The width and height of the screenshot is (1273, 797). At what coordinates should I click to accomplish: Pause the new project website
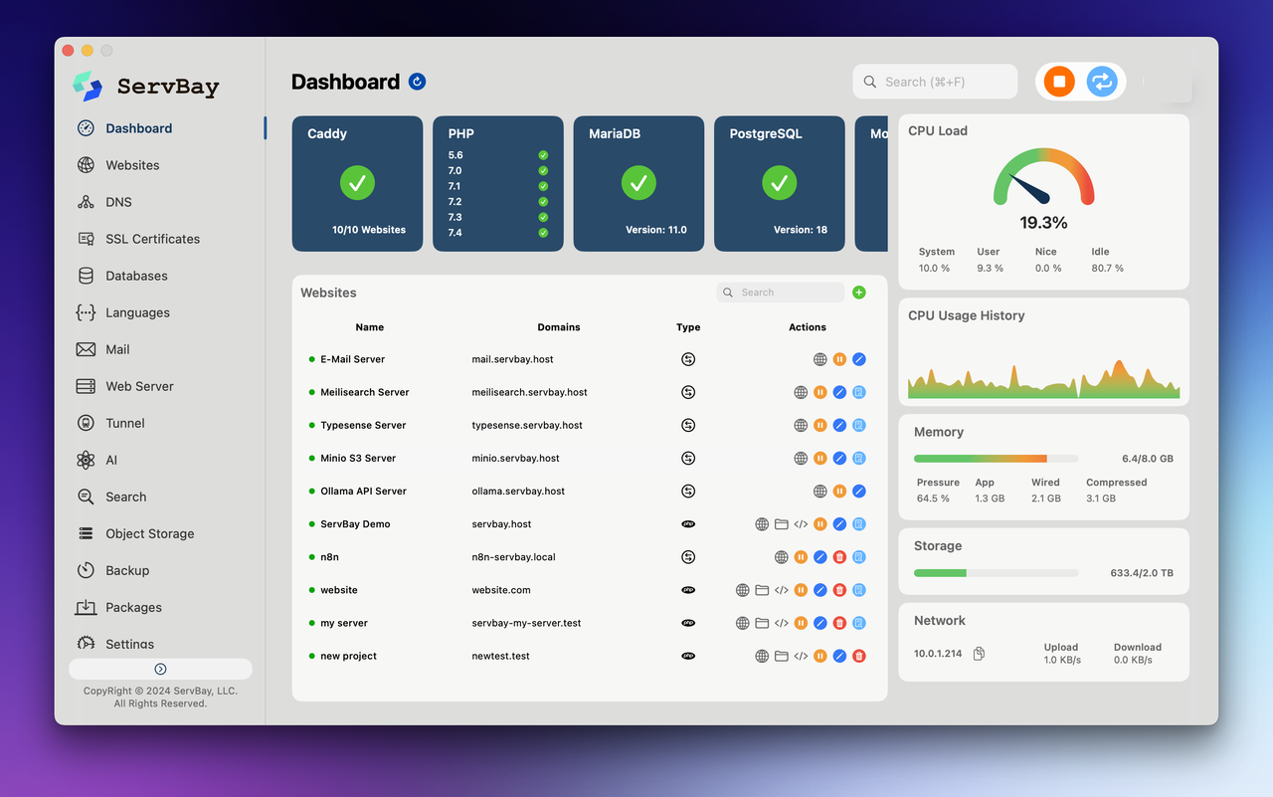pos(820,656)
